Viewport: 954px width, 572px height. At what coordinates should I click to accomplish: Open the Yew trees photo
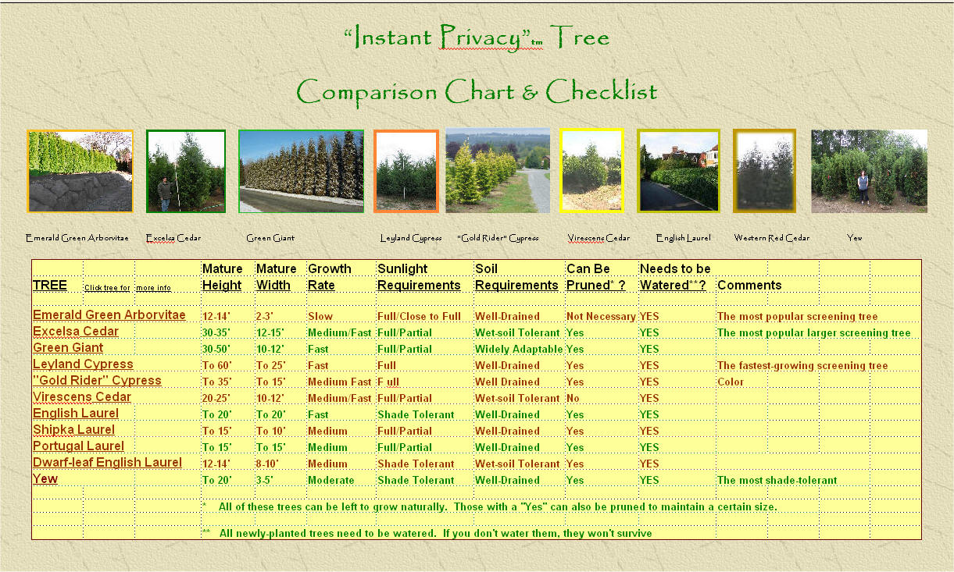tap(869, 171)
